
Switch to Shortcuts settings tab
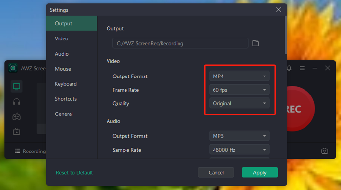point(72,99)
